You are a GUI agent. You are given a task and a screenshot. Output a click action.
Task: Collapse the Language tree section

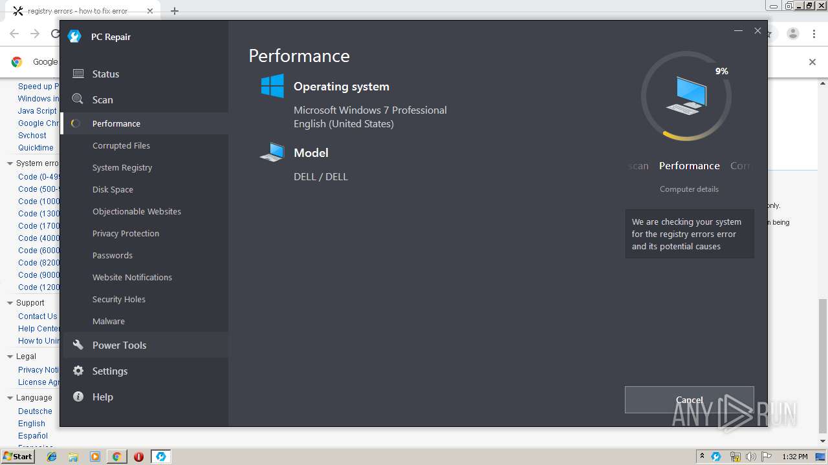pos(10,398)
